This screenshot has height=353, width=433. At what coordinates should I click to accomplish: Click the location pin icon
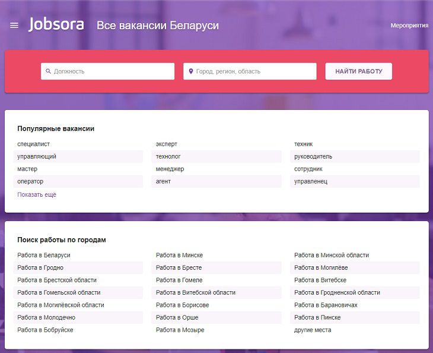(x=191, y=71)
